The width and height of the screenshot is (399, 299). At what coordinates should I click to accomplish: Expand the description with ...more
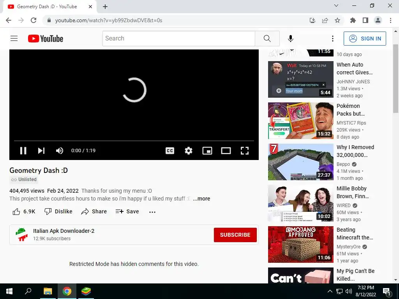(201, 199)
